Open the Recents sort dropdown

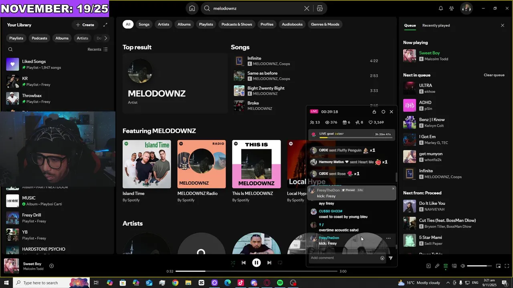point(97,50)
